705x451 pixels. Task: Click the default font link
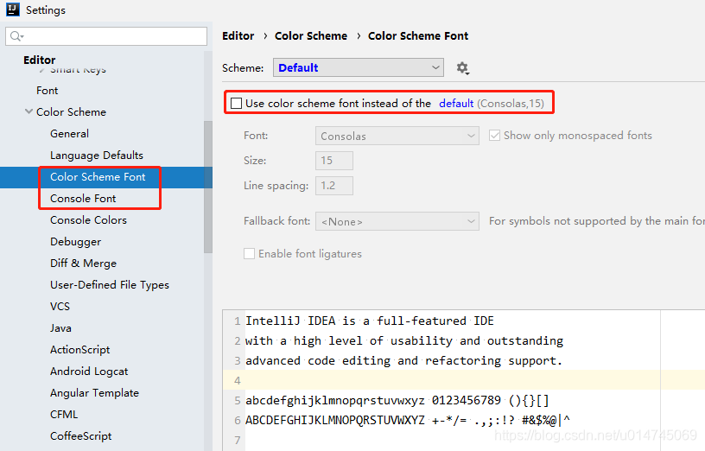pyautogui.click(x=456, y=104)
